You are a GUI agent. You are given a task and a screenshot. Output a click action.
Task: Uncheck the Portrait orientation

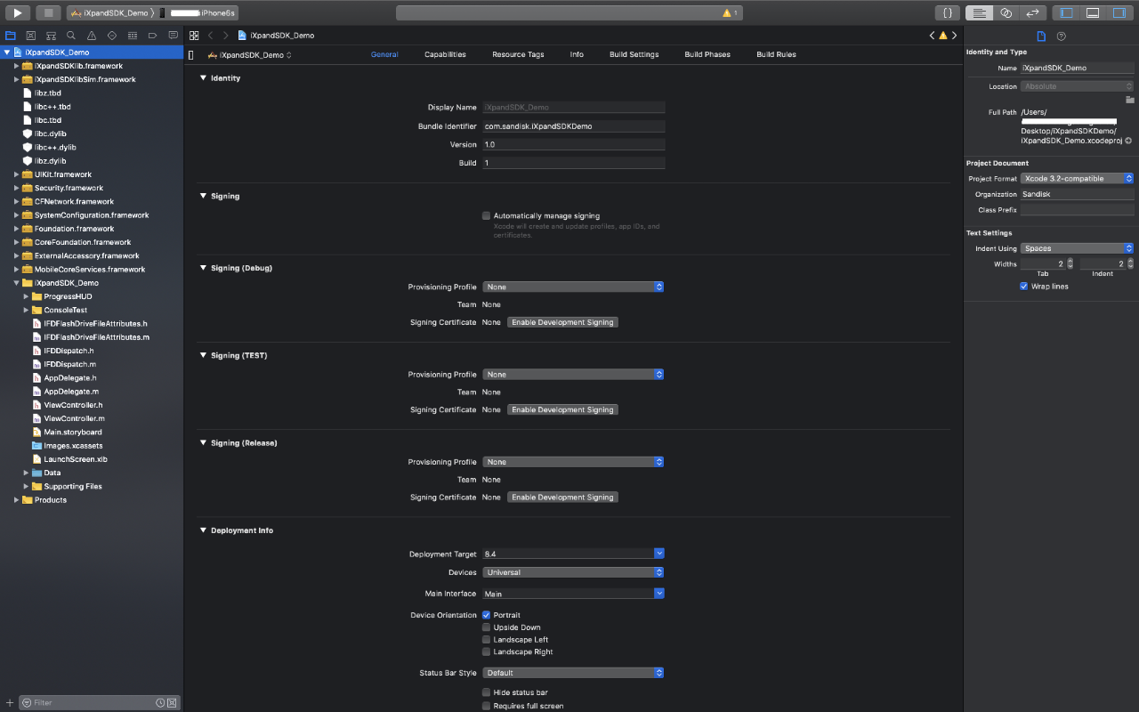coord(487,615)
